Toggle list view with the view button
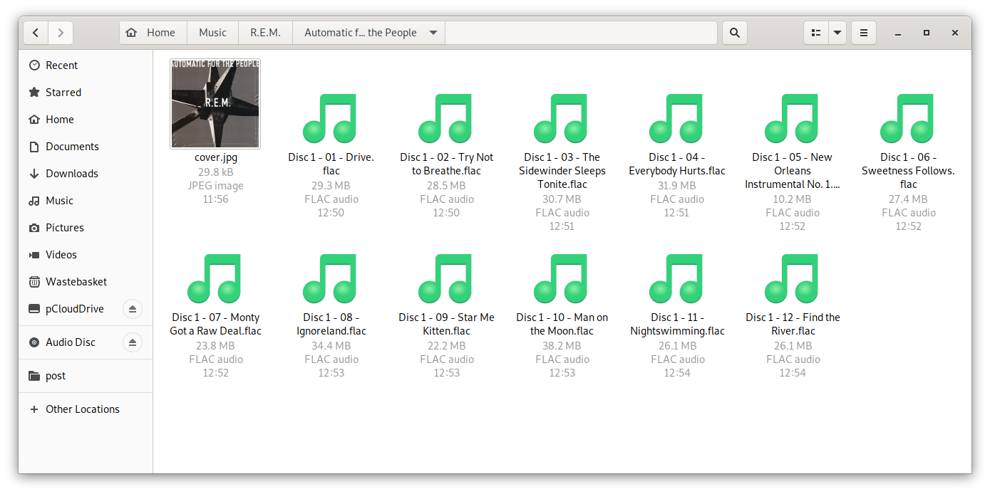Image resolution: width=990 pixels, height=494 pixels. [x=816, y=33]
